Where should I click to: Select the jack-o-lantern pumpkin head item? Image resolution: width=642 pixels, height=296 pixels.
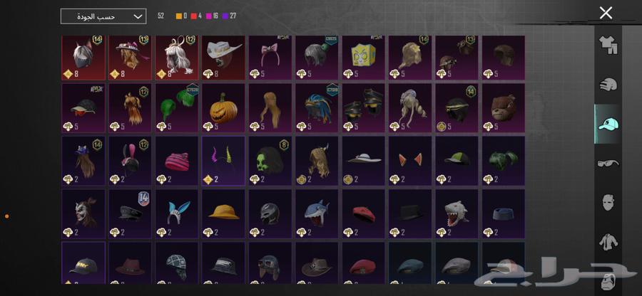coord(223,108)
